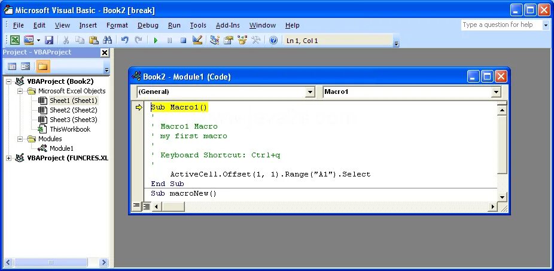Open Properties Window toolbar icon

(x=229, y=40)
